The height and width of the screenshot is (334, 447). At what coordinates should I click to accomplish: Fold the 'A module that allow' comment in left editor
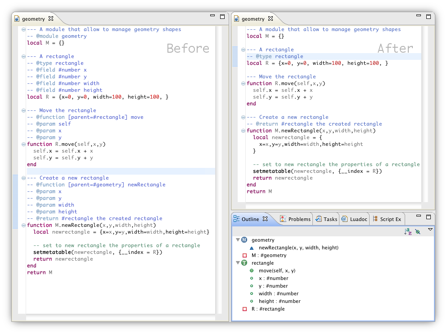24,29
